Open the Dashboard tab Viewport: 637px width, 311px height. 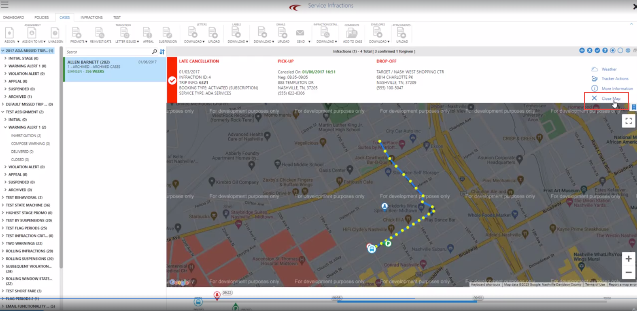(x=13, y=17)
